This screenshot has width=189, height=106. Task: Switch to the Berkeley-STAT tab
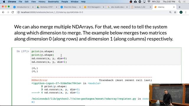pyautogui.click(x=47, y=7)
